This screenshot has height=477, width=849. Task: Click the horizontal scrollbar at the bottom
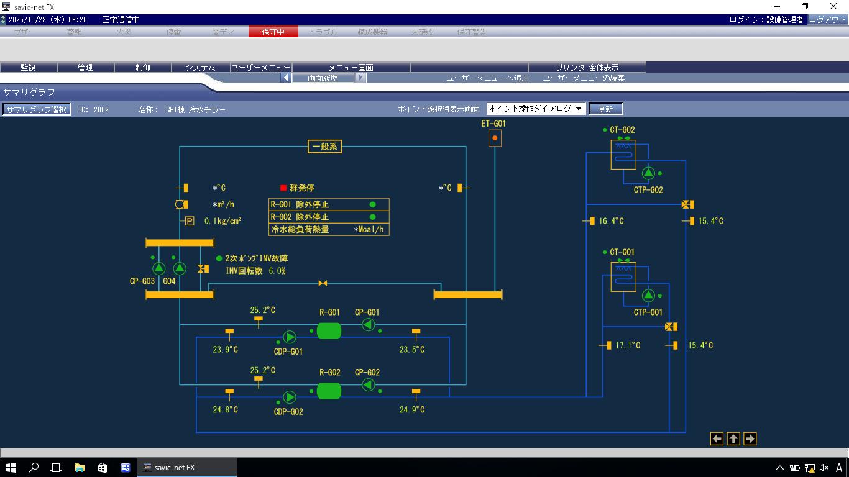click(424, 453)
